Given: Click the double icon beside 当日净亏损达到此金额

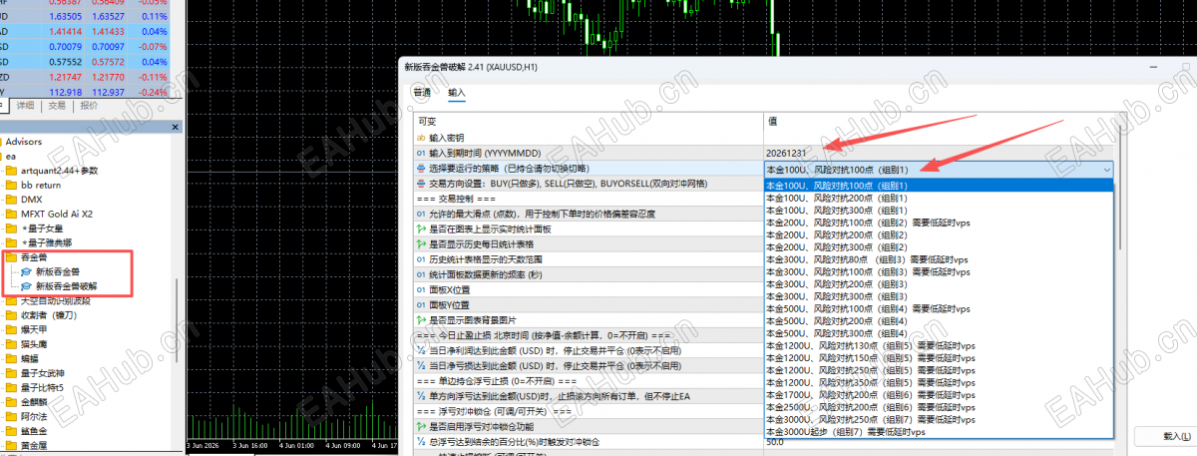Looking at the screenshot, I should [421, 366].
